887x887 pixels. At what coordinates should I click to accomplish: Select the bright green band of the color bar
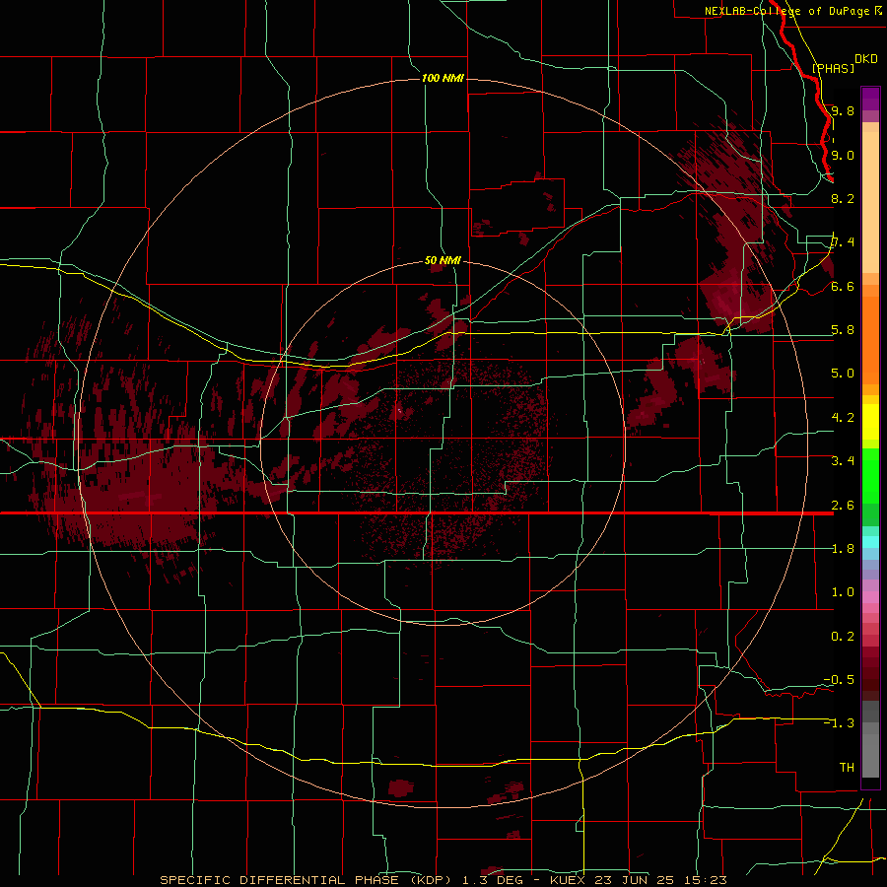pyautogui.click(x=870, y=476)
